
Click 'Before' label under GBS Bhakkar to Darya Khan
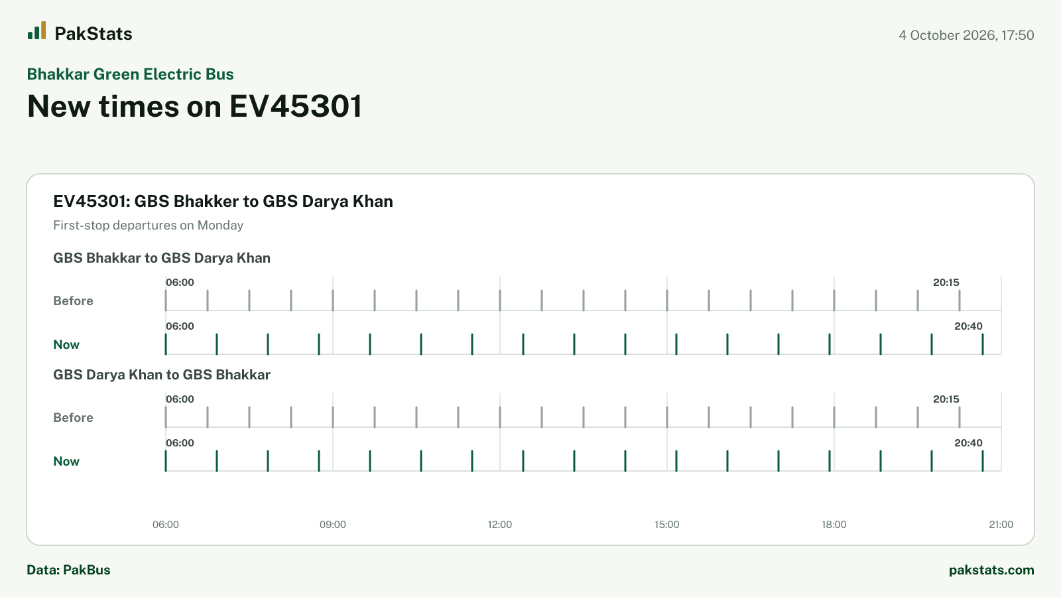73,301
